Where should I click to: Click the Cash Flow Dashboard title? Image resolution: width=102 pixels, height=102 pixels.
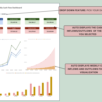pyautogui.click(x=11, y=8)
